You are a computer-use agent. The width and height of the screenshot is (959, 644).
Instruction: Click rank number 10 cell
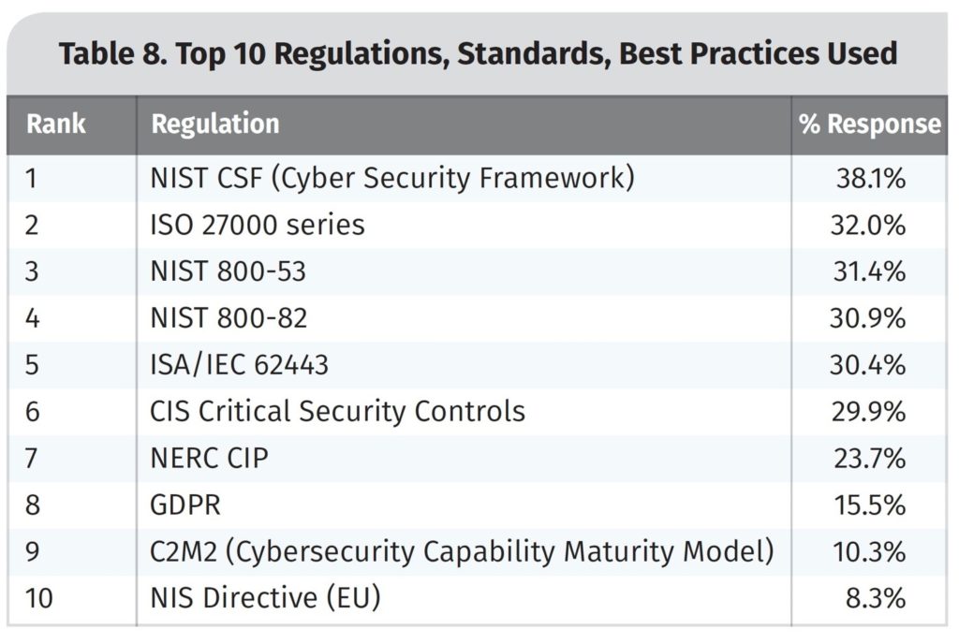[x=39, y=598]
